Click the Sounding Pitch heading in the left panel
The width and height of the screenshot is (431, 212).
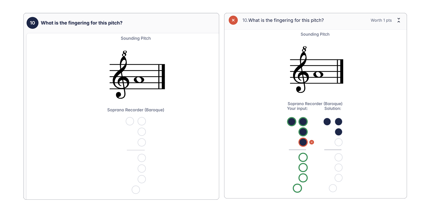click(x=135, y=38)
